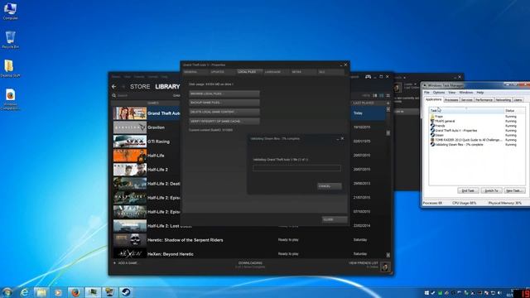The image size is (530, 298).
Task: Click CLOSE in the Properties dialog
Action: click(x=335, y=219)
